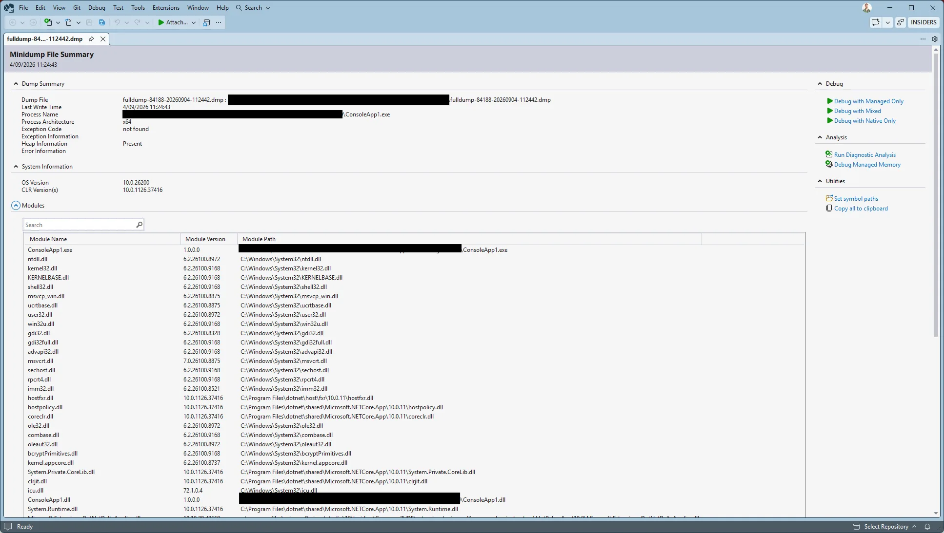
Task: Click the notifications bell in status bar
Action: point(927,527)
